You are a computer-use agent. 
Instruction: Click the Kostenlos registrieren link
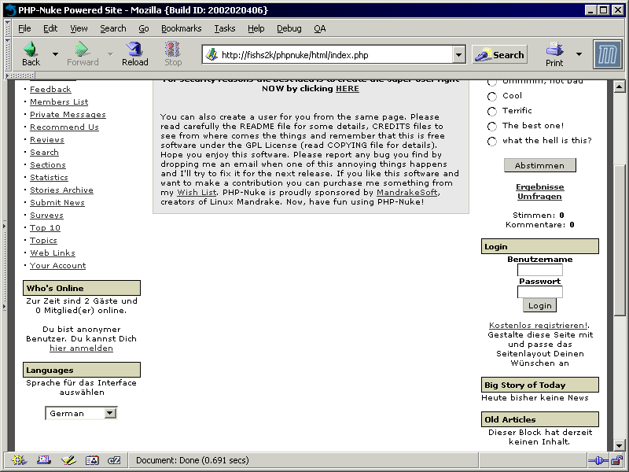pyautogui.click(x=538, y=325)
